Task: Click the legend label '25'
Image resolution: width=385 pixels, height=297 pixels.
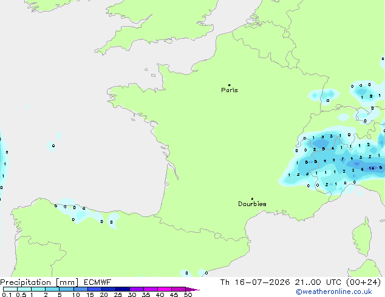Action: coord(118,295)
